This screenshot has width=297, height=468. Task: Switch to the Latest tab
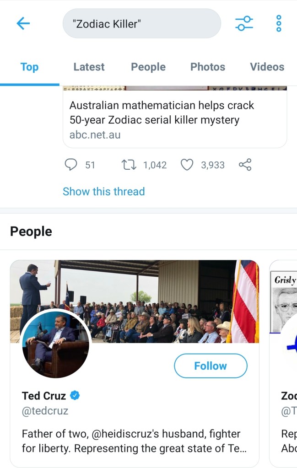pyautogui.click(x=89, y=67)
